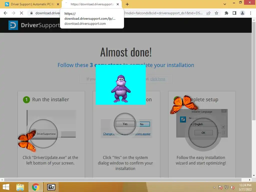
Task: Bookmark this page with the star
Action: [x=216, y=13]
